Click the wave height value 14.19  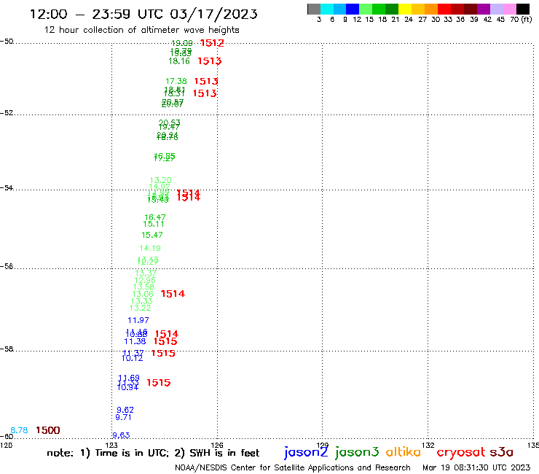[150, 248]
